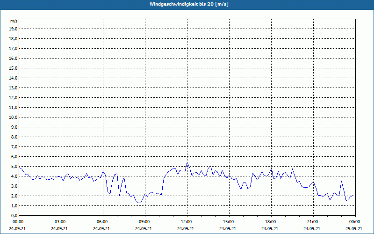Click the 'm/s' unit label
Viewport: 374px width, 234px height.
(14, 21)
